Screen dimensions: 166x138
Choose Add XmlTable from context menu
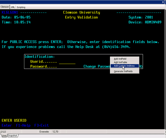pos(125,62)
